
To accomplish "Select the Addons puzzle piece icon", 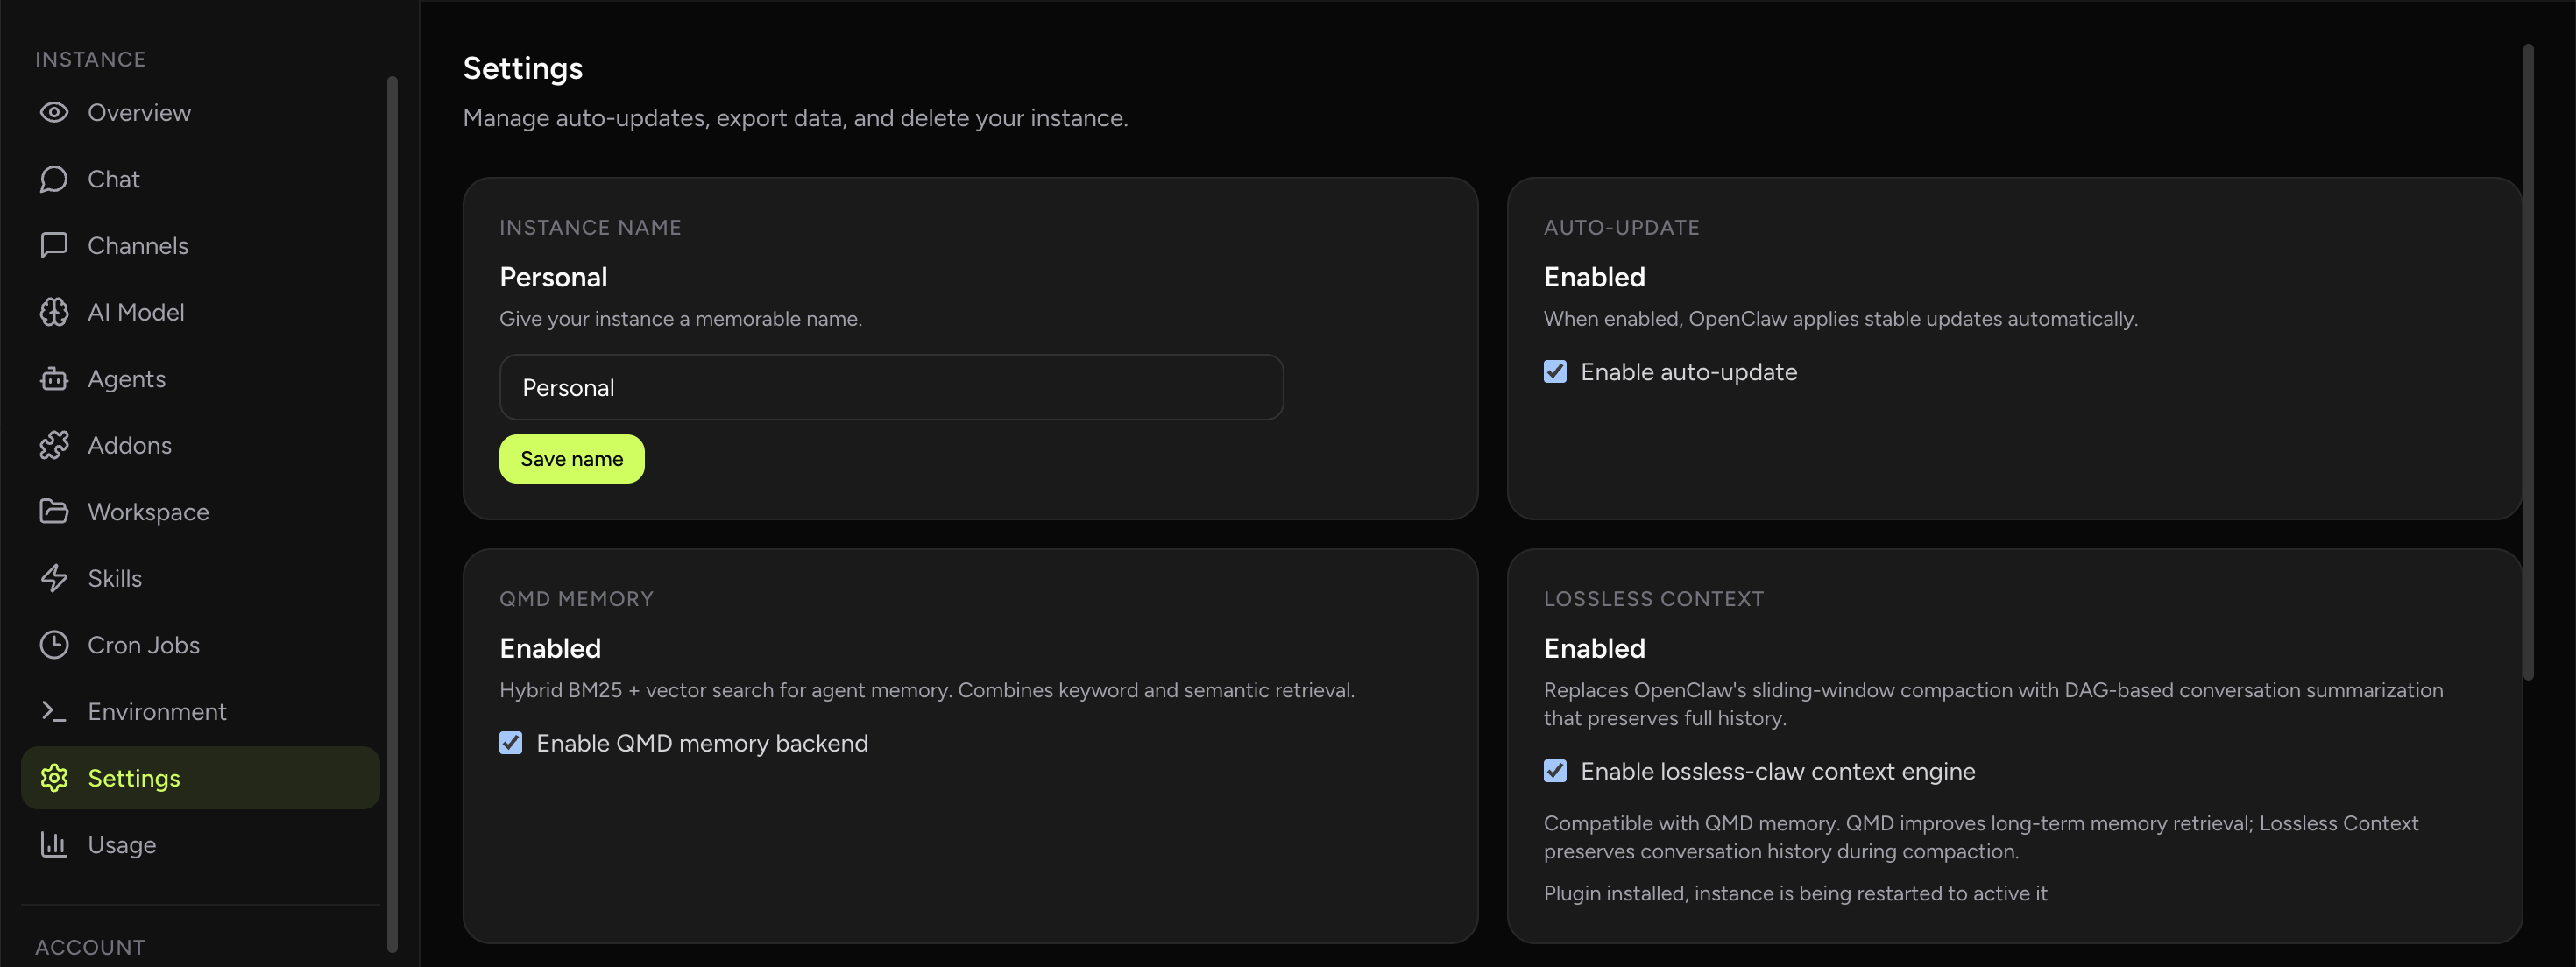I will pyautogui.click(x=54, y=444).
